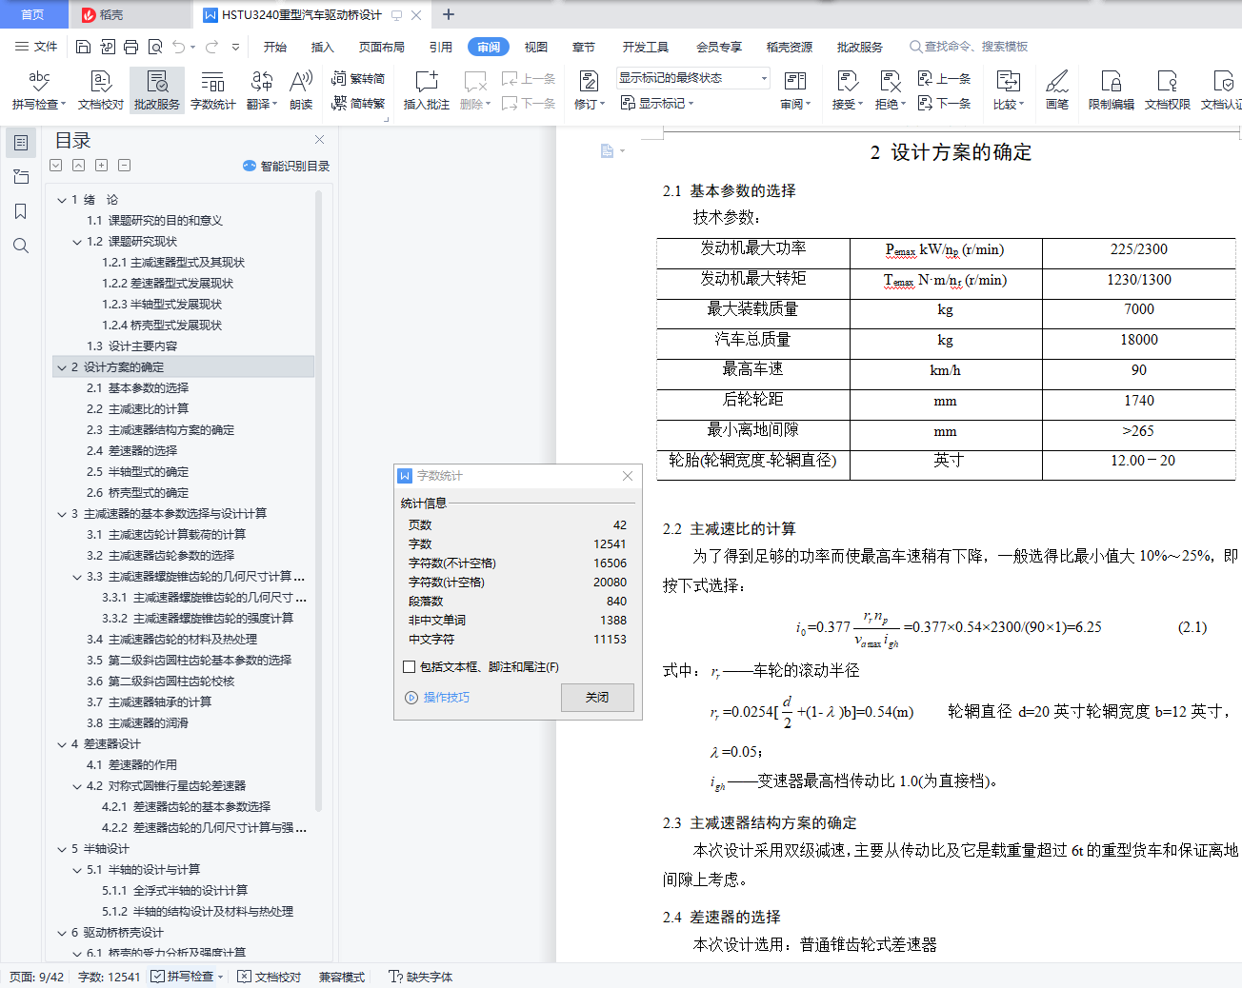Click the down-chevron box icon under 目录
1242x988 pixels.
coord(56,166)
